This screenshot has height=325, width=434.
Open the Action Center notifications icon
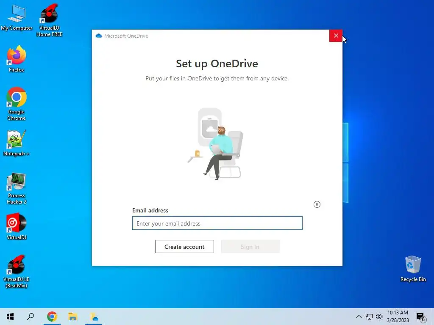[x=421, y=317]
